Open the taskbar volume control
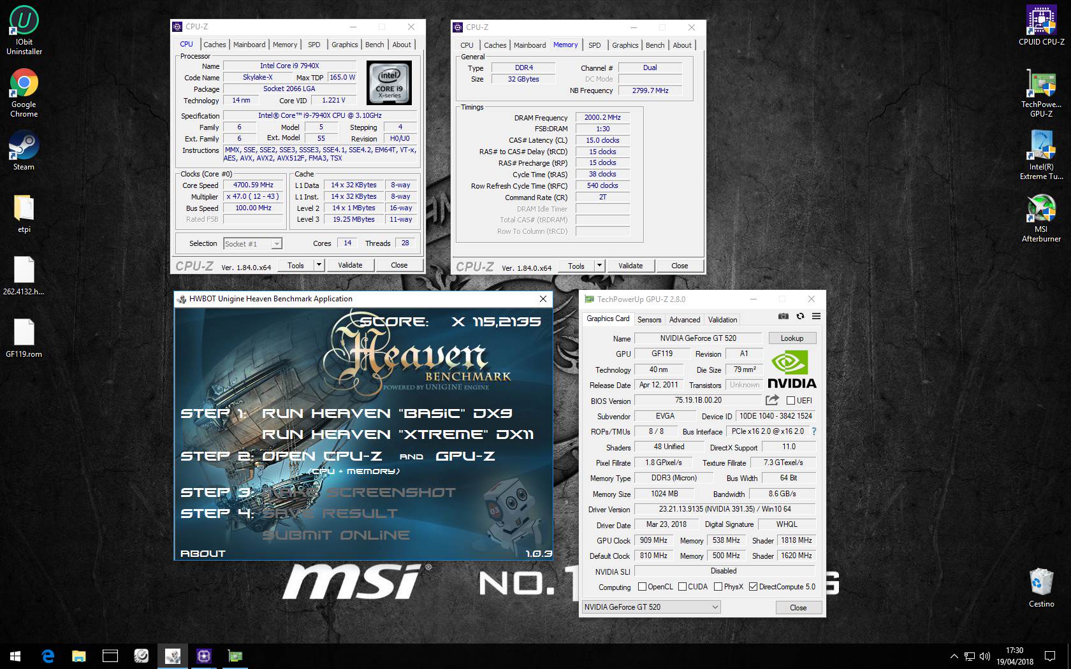 pos(984,656)
